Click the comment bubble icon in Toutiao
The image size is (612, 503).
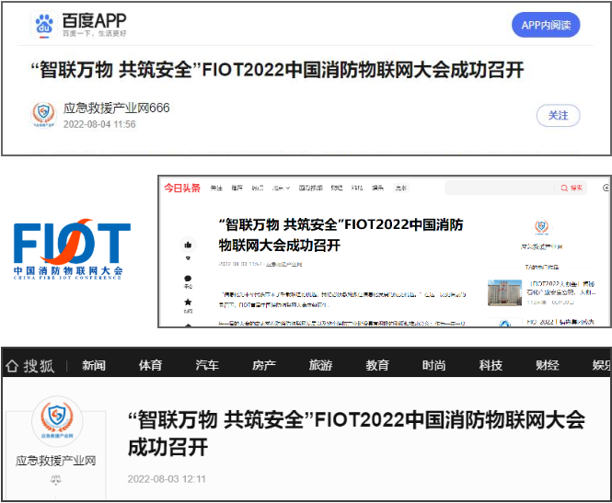coord(188,278)
